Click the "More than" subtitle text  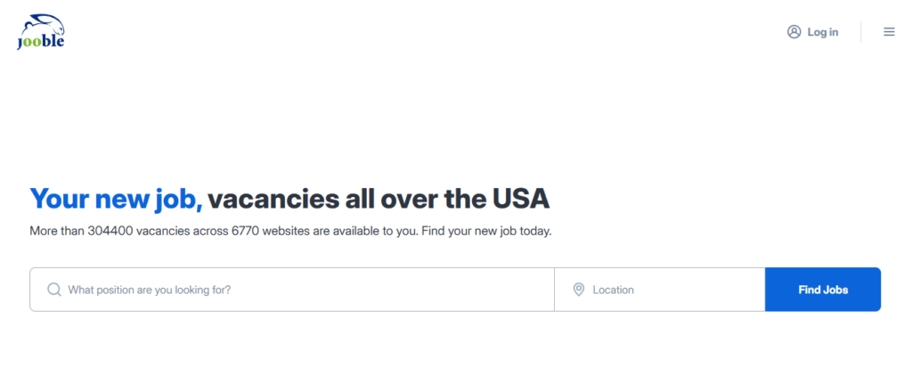coord(57,231)
